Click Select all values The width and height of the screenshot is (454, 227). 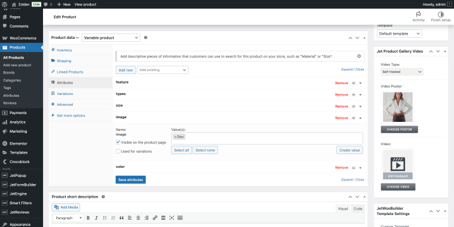pos(181,150)
